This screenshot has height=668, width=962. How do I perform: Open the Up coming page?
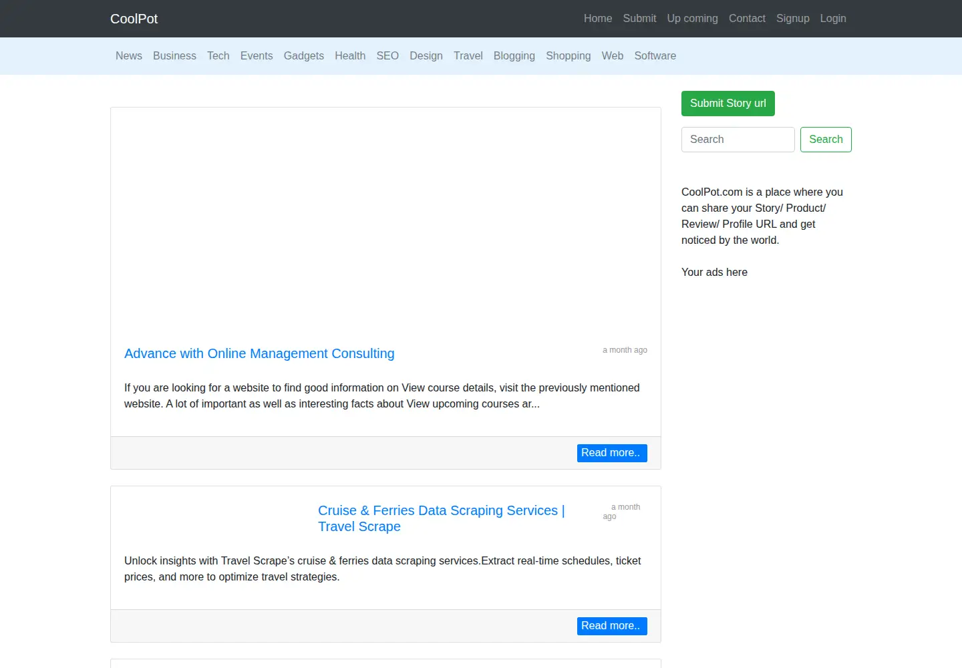click(x=692, y=19)
